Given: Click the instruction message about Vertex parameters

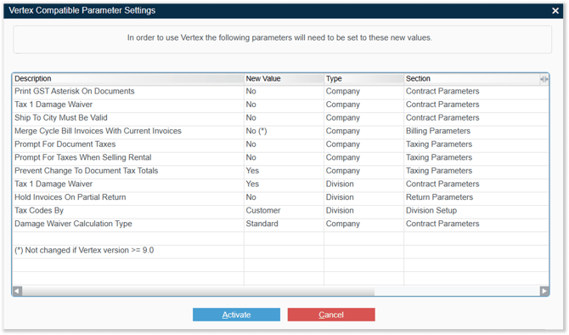Looking at the screenshot, I should coord(279,37).
